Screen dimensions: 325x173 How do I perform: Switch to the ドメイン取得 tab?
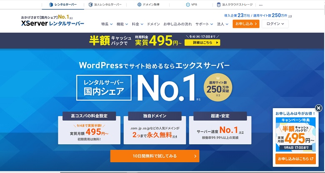click(x=148, y=5)
